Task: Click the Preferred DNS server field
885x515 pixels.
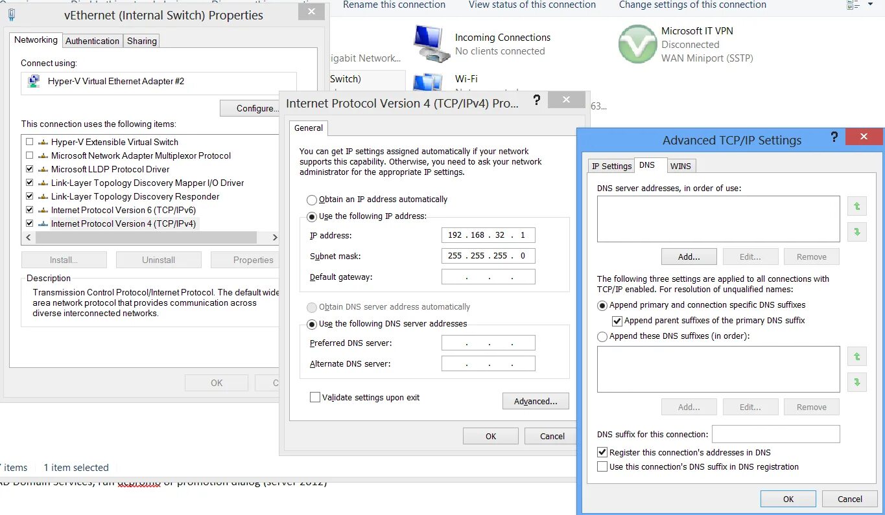Action: point(488,343)
